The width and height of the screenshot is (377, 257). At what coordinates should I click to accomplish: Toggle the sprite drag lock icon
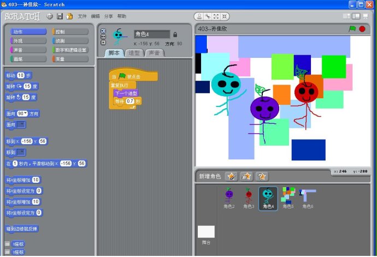(175, 34)
